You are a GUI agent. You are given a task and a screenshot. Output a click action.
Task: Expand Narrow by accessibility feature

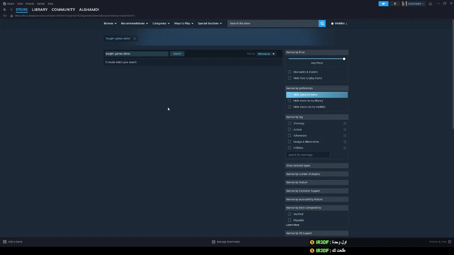click(x=317, y=199)
